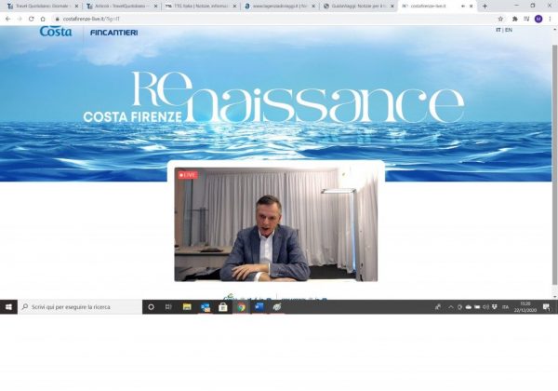
Task: Click the Windows taskbar search box
Action: pyautogui.click(x=79, y=306)
